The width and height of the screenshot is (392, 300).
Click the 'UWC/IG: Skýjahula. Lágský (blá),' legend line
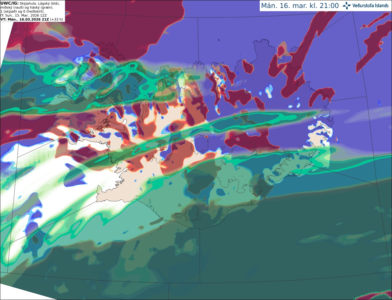click(x=30, y=3)
